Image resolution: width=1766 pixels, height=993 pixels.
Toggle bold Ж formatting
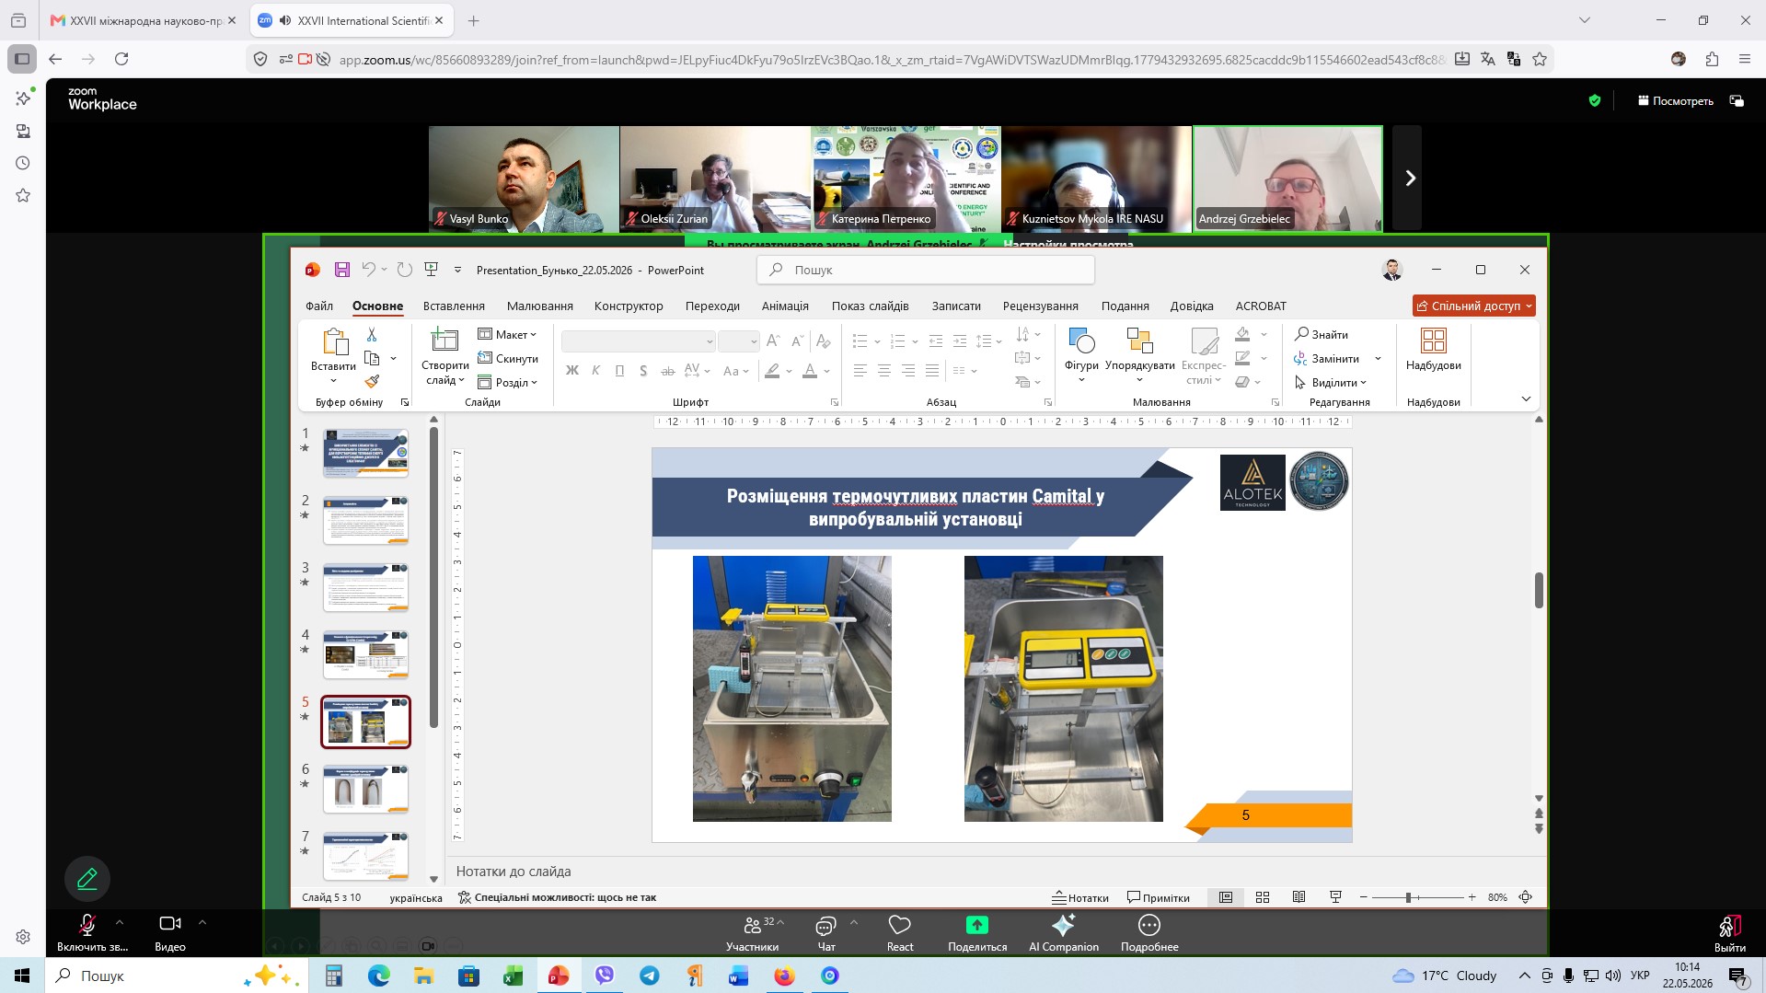pos(571,371)
